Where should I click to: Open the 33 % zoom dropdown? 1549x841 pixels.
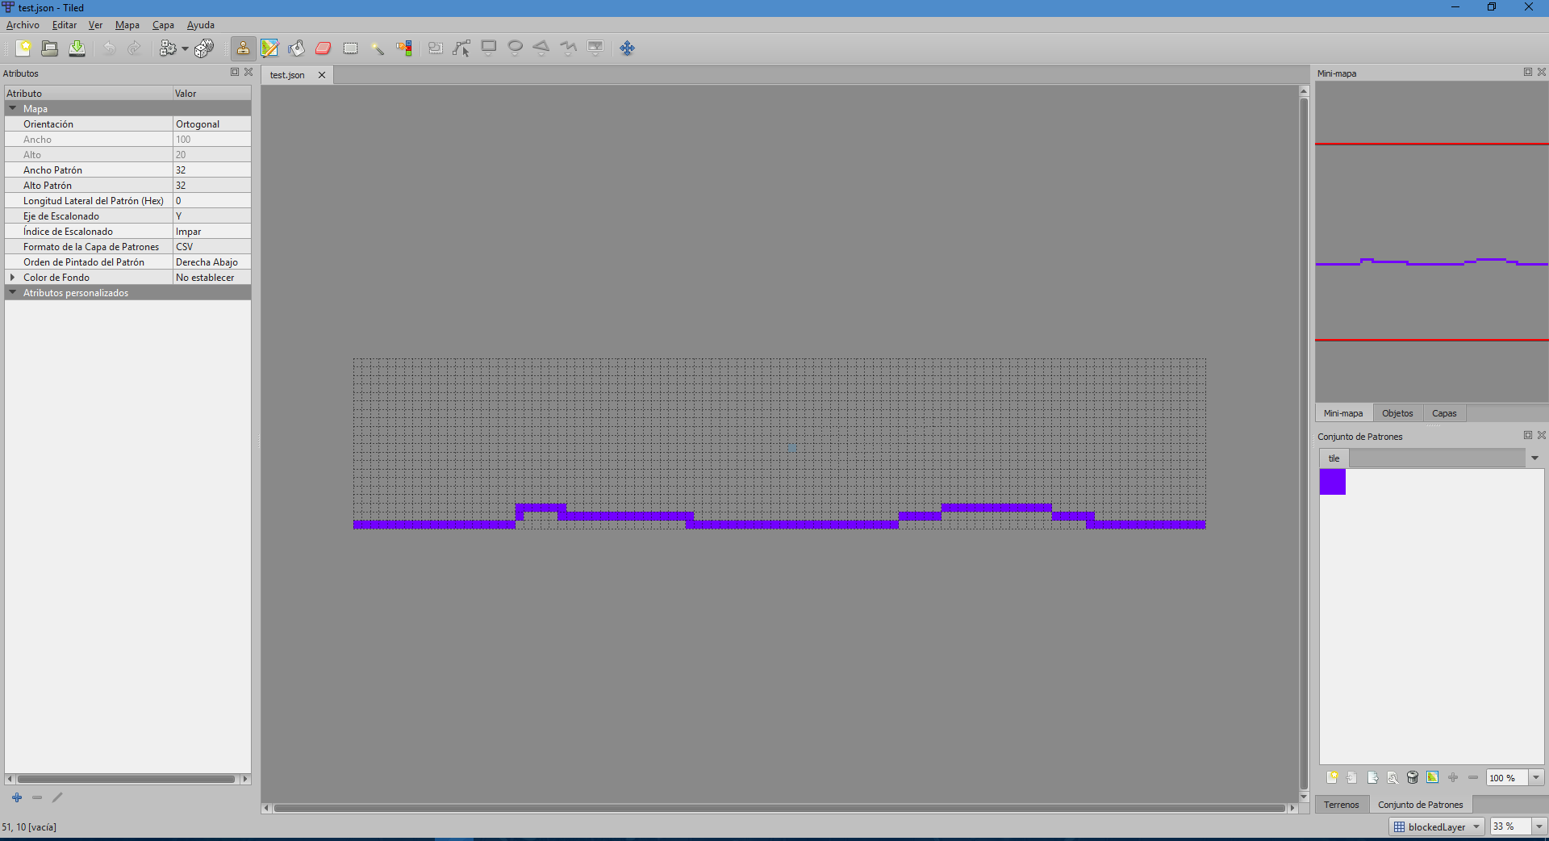1539,826
